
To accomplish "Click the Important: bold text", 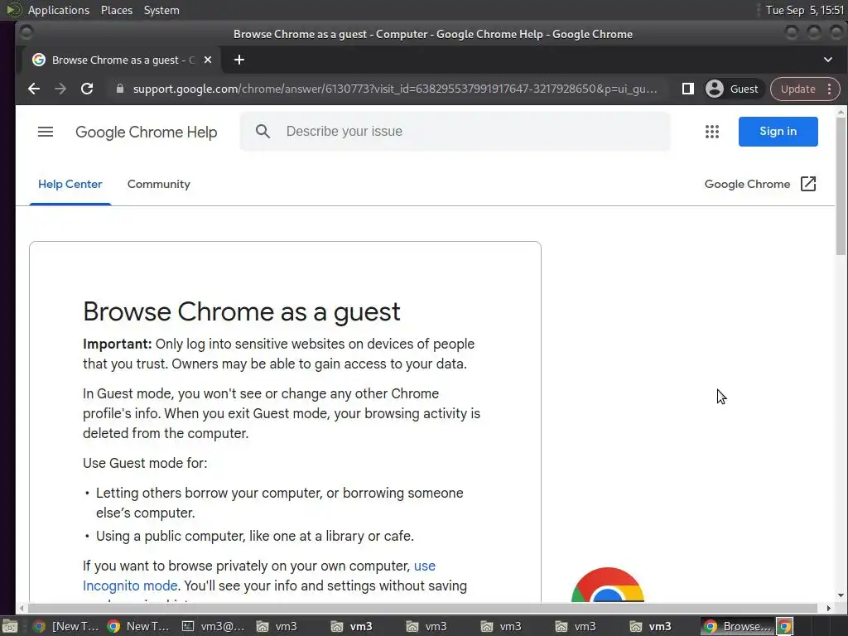I will pyautogui.click(x=117, y=344).
